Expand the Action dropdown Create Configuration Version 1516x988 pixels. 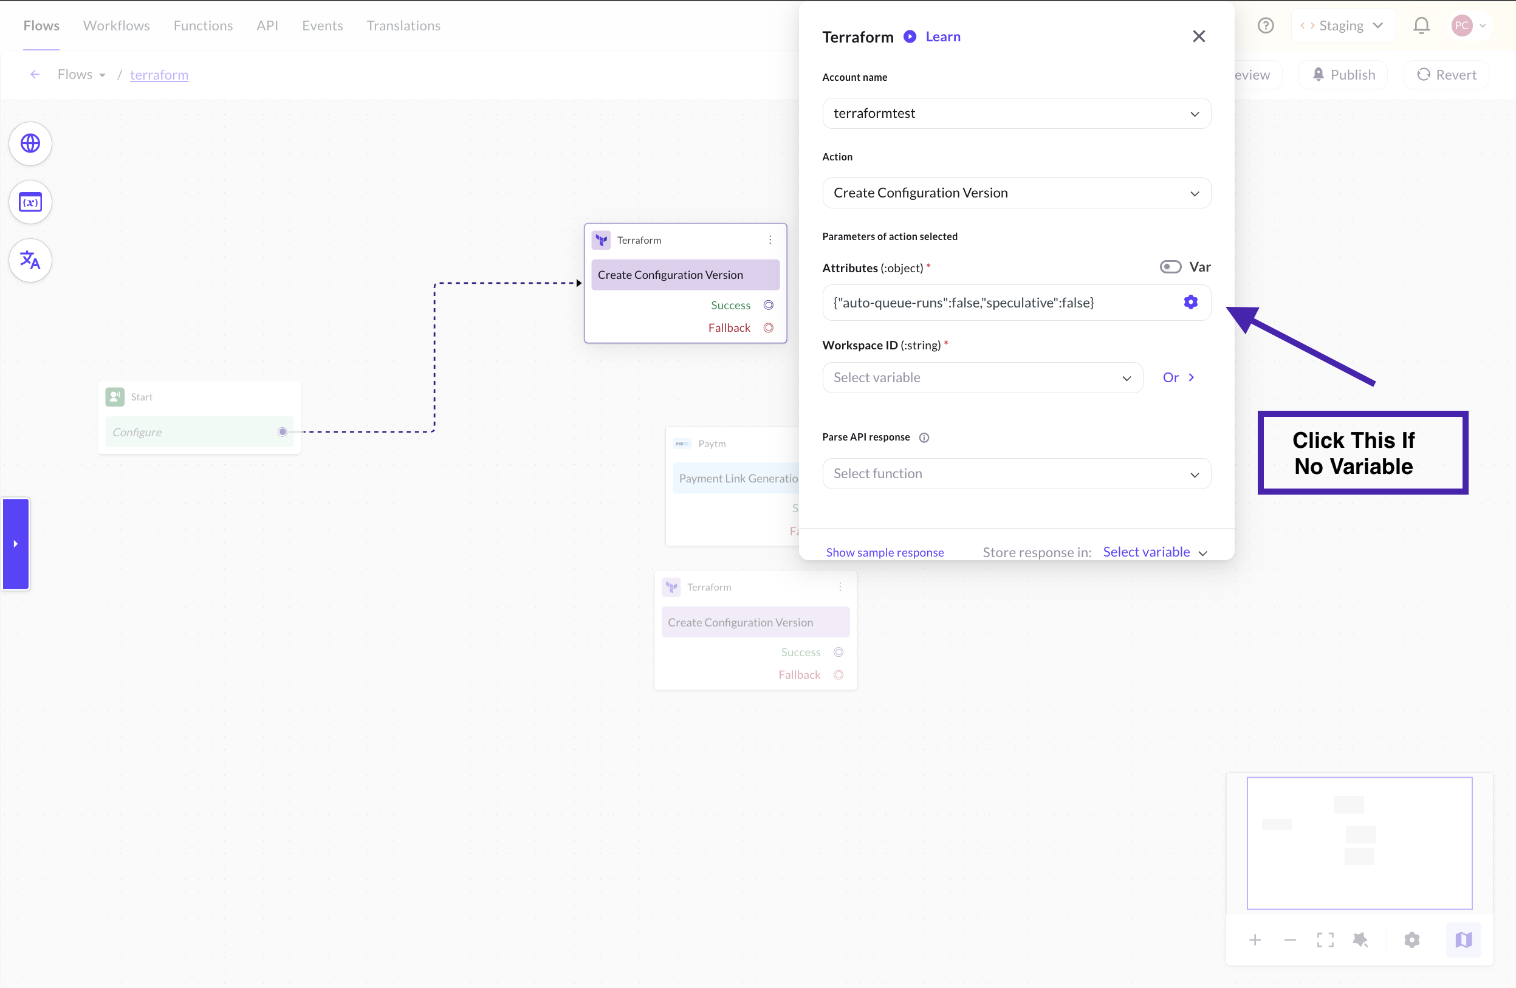pos(1017,193)
